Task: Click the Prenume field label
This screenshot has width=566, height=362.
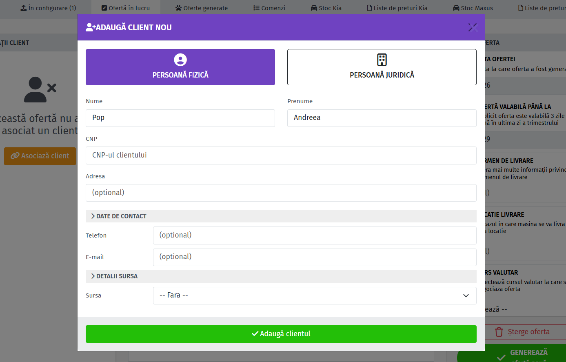Action: coord(300,101)
